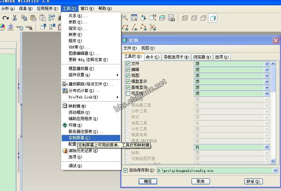Click the Cut scissors icon
Image resolution: width=281 pixels, height=191 pixels.
coord(15,18)
